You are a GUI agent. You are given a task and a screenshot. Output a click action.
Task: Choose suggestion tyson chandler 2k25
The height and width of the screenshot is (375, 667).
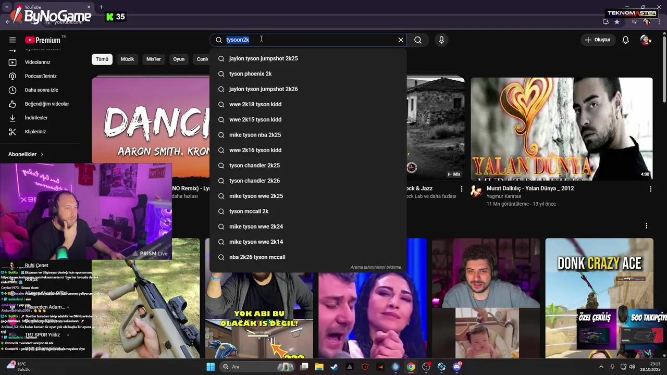coord(308,166)
